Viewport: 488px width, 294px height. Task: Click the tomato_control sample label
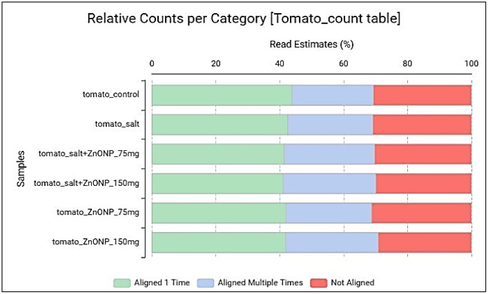[111, 94]
